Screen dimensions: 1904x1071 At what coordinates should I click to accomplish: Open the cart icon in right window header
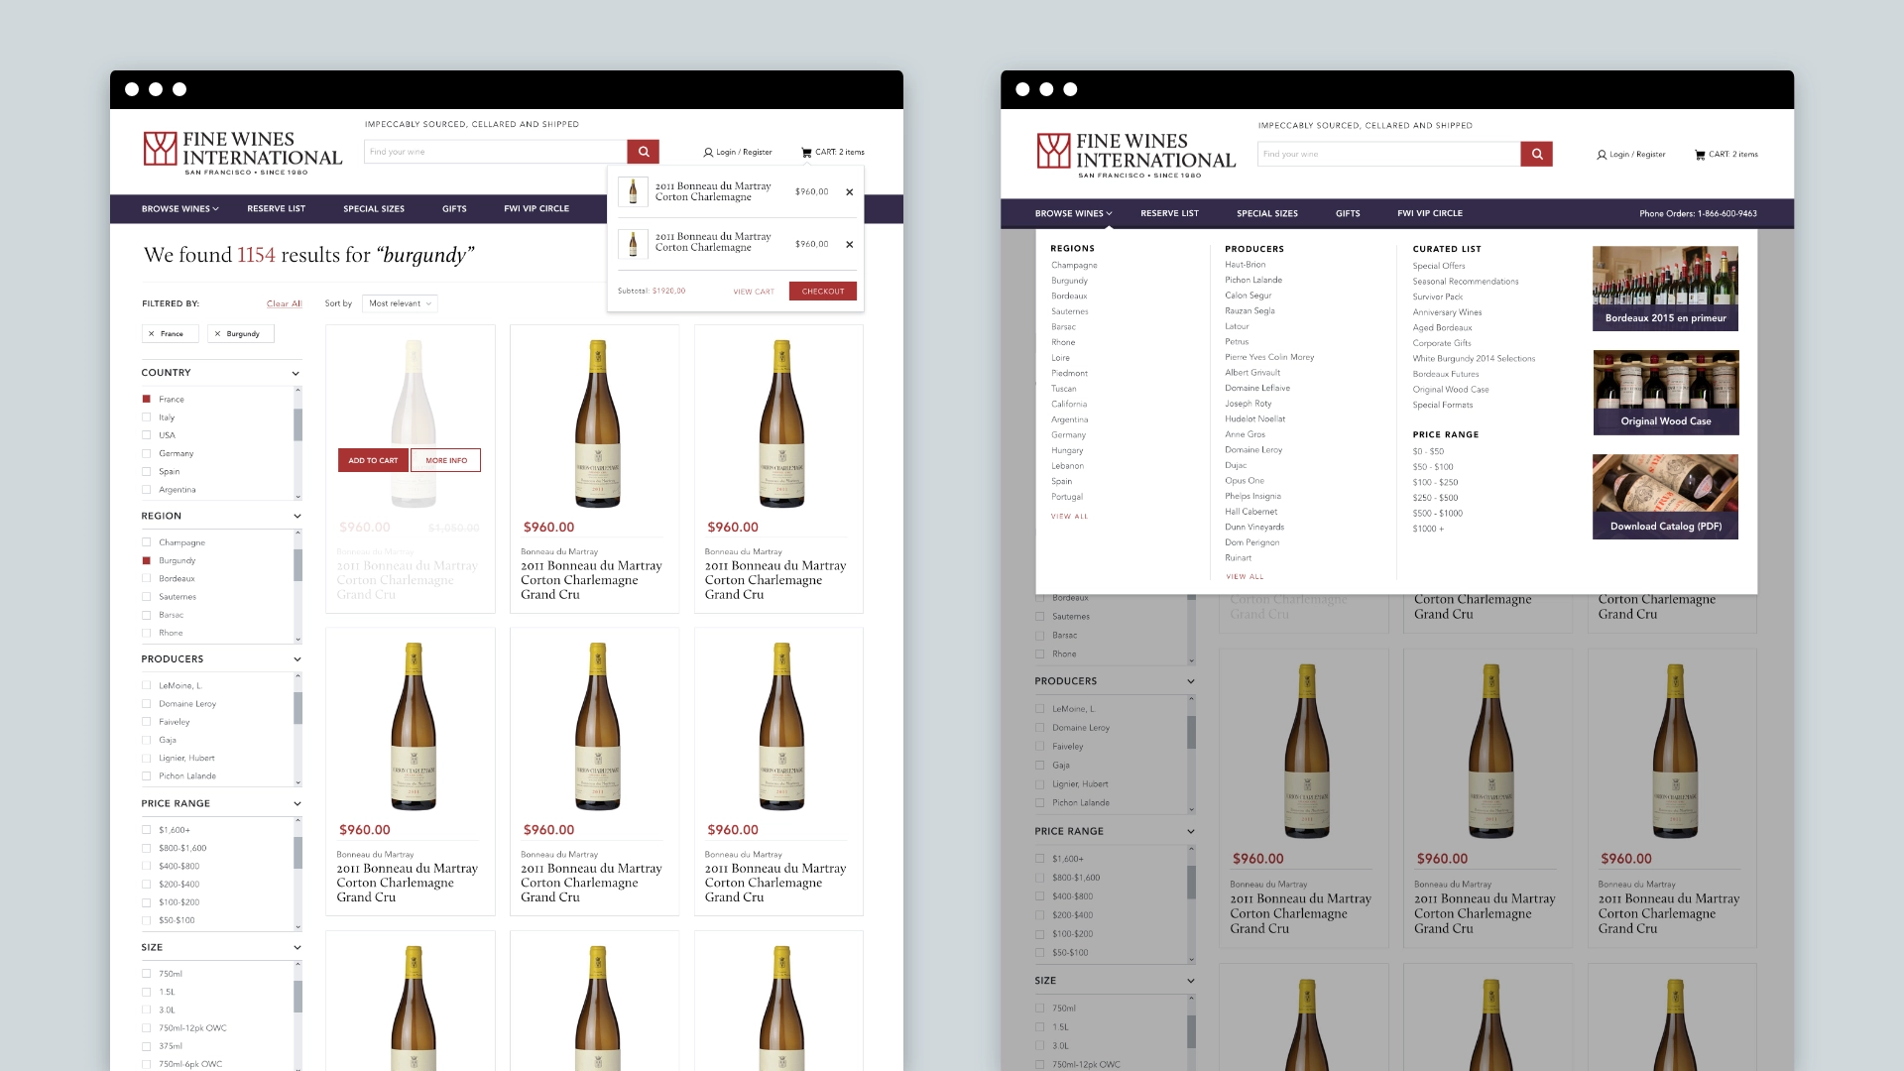[1700, 155]
